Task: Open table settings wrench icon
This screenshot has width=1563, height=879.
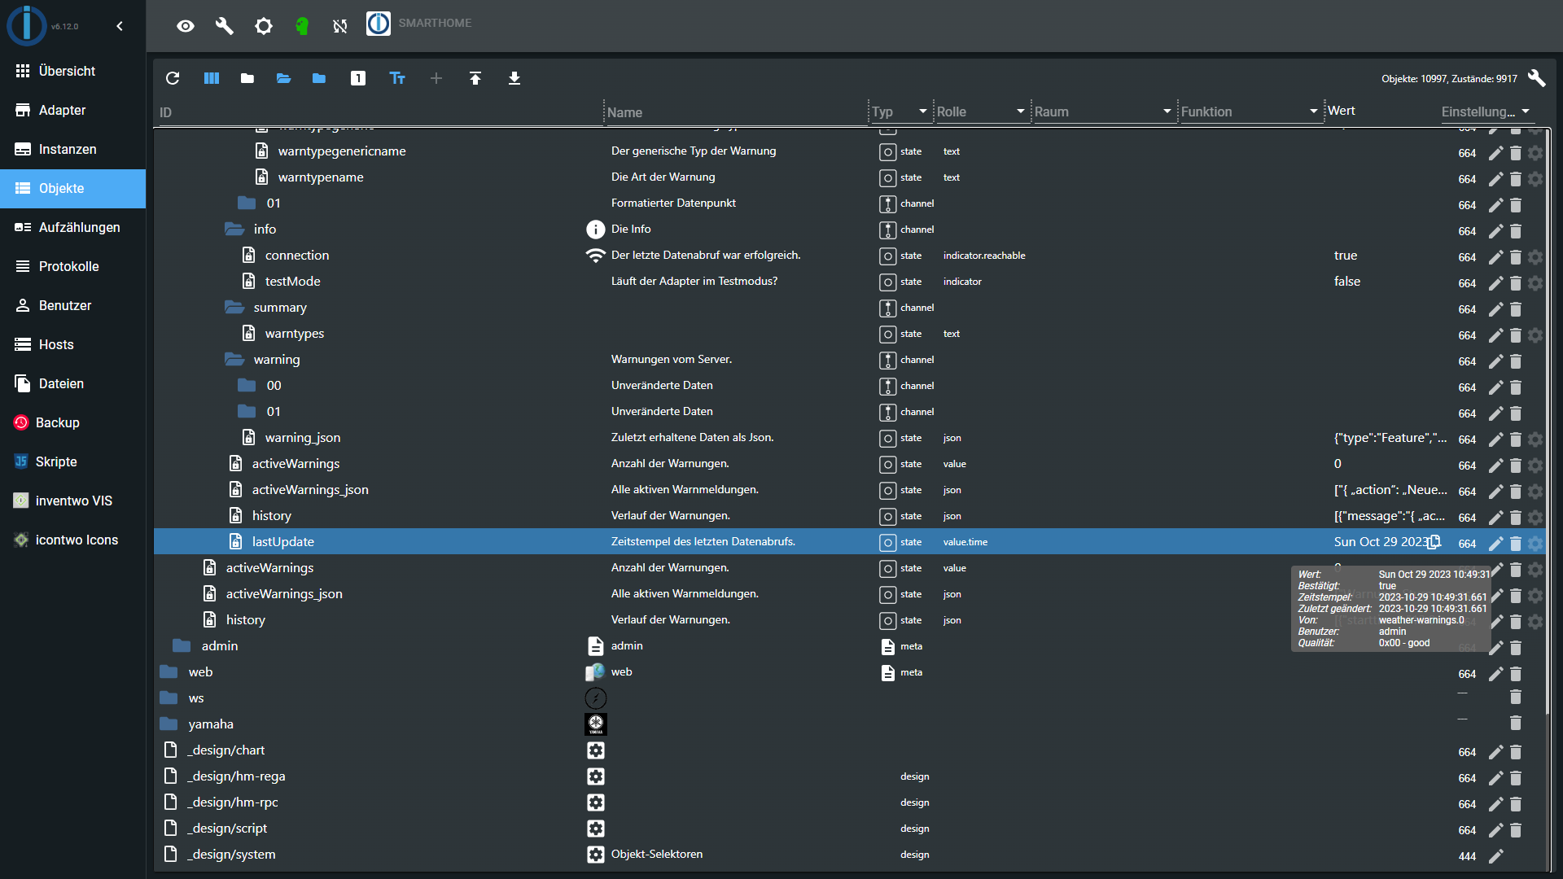Action: click(1536, 78)
